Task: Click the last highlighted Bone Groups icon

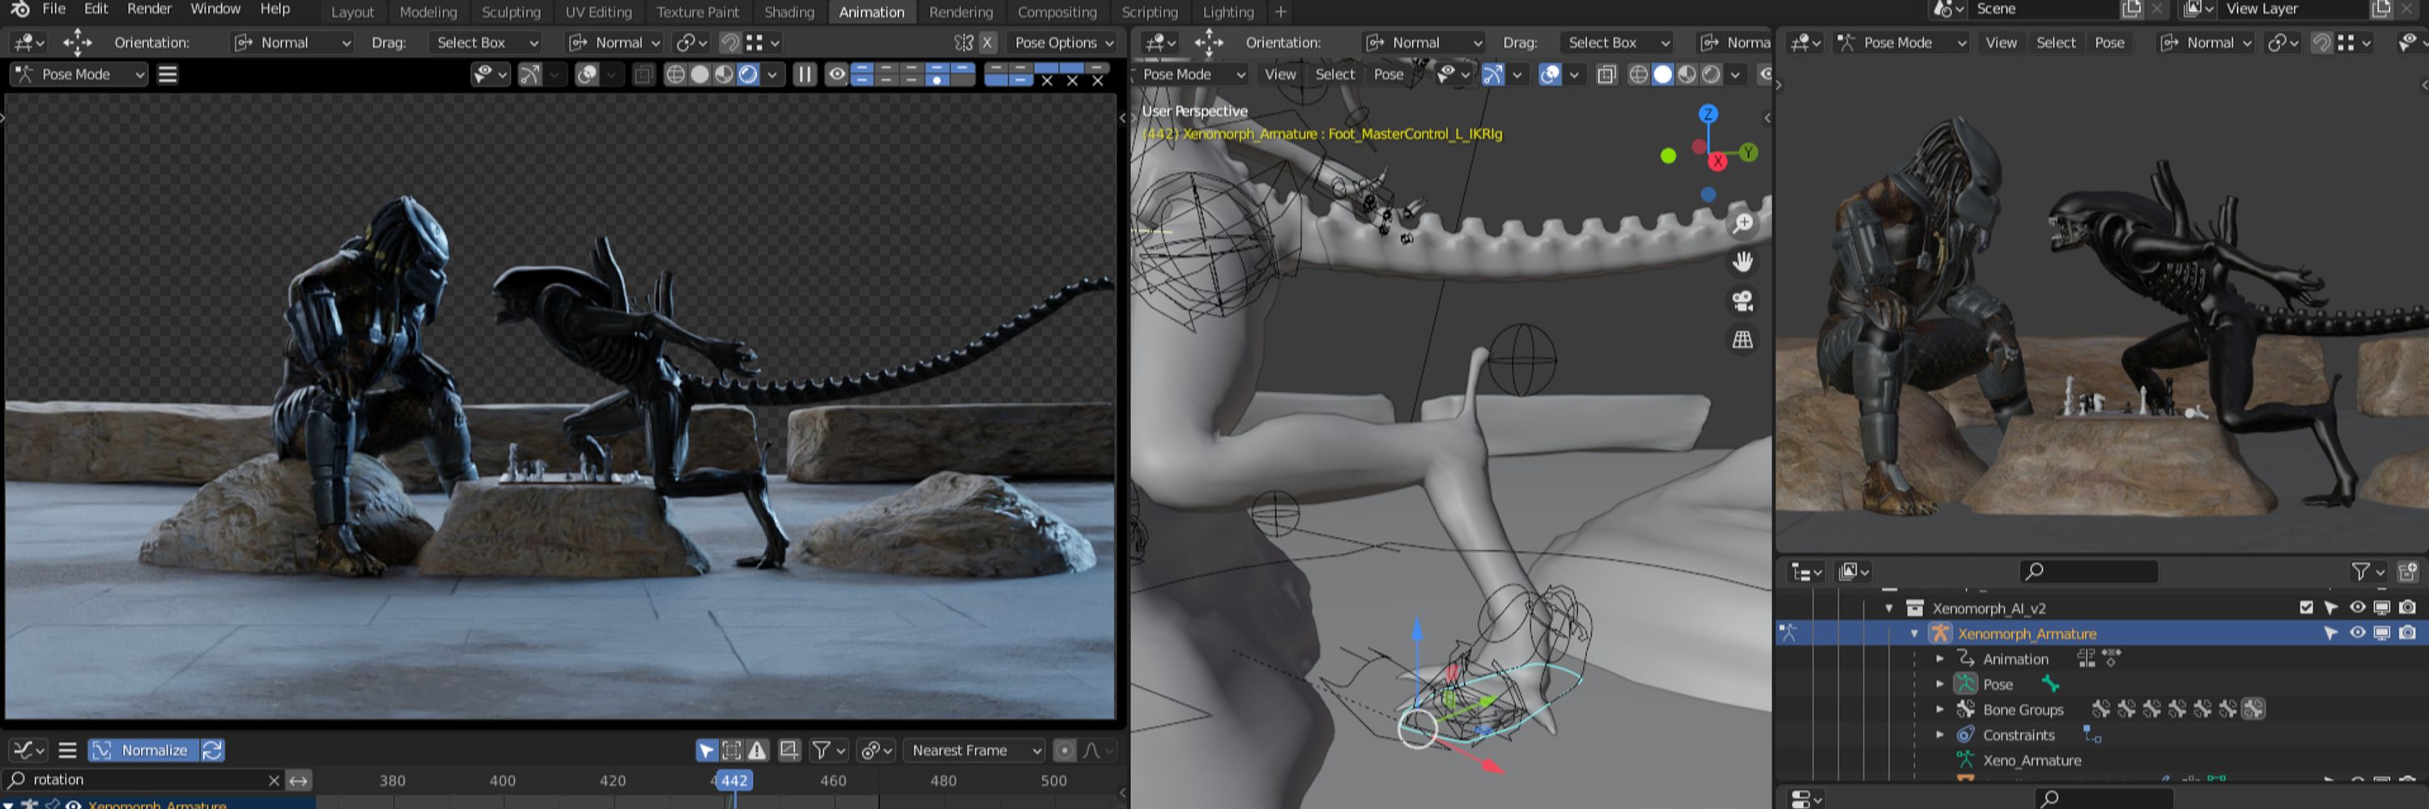Action: click(x=2253, y=709)
